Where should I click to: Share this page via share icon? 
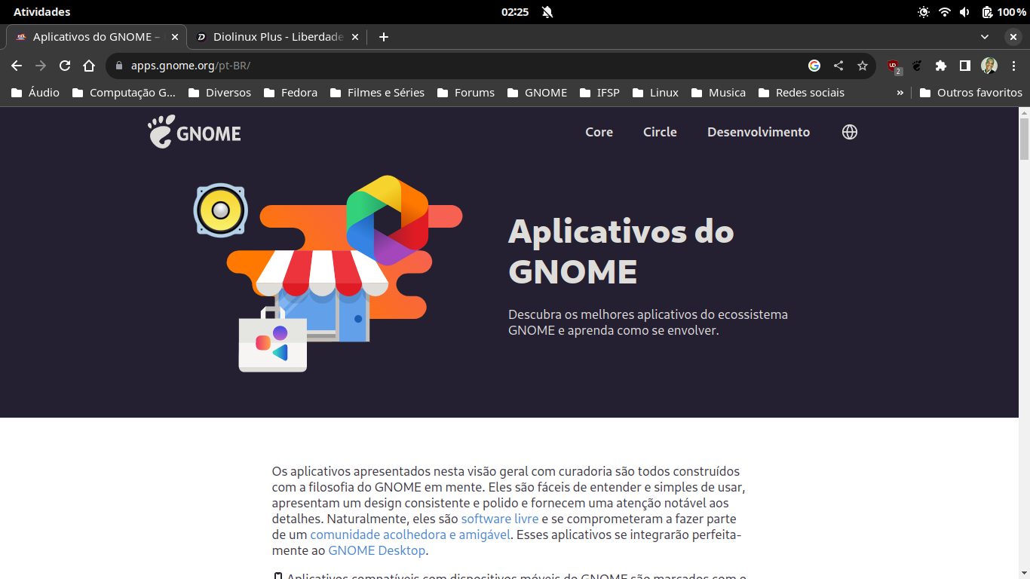838,66
